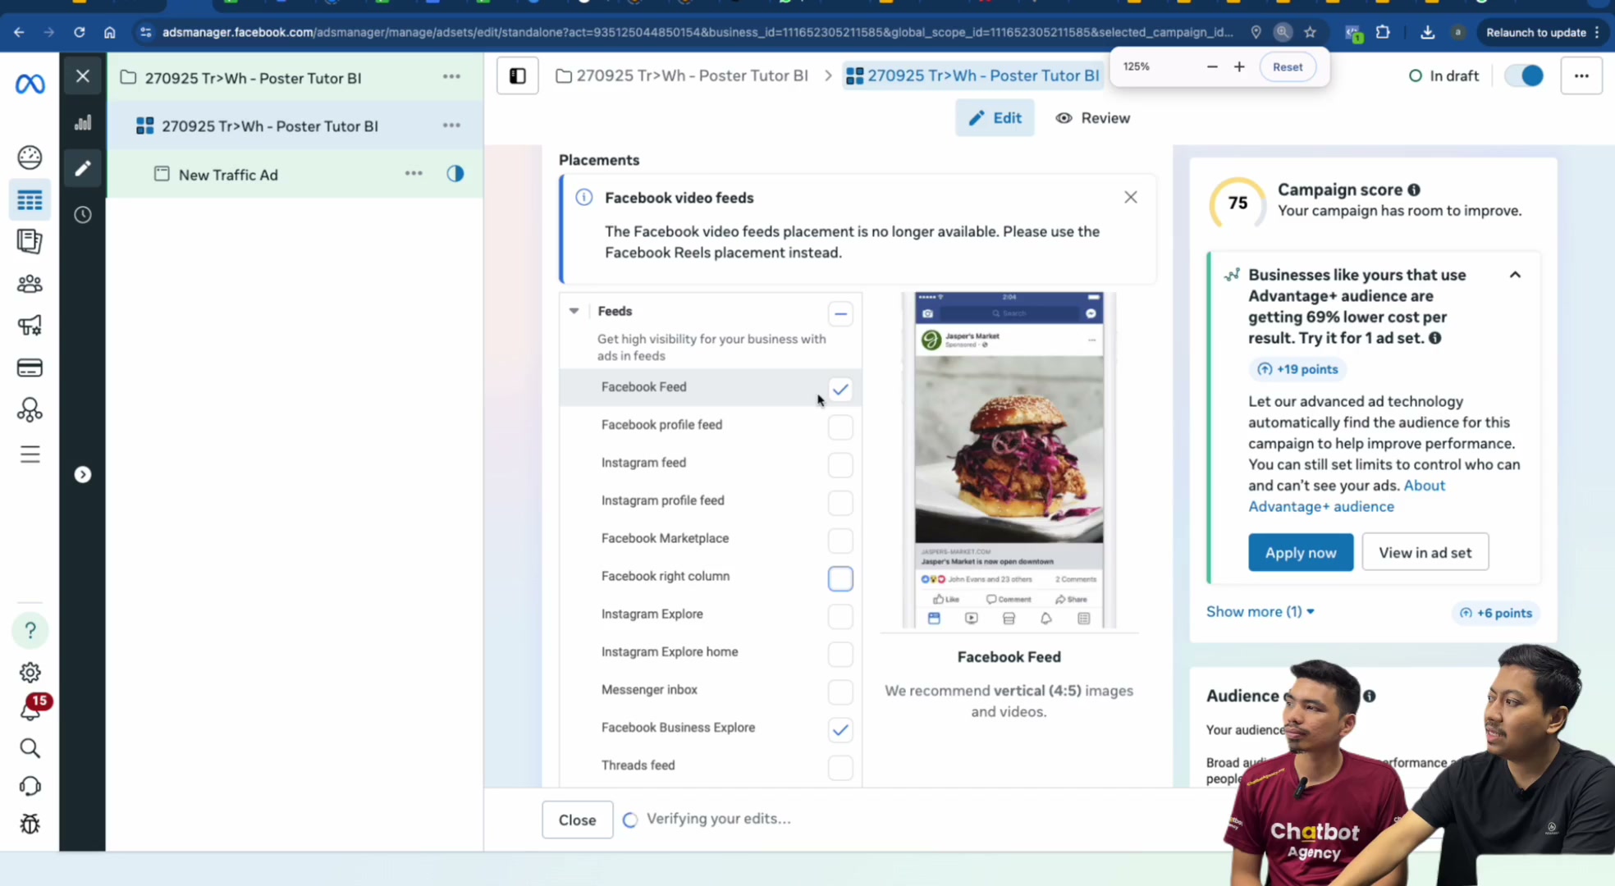The height and width of the screenshot is (886, 1615).
Task: Open the All tools hamburger menu
Action: click(30, 454)
